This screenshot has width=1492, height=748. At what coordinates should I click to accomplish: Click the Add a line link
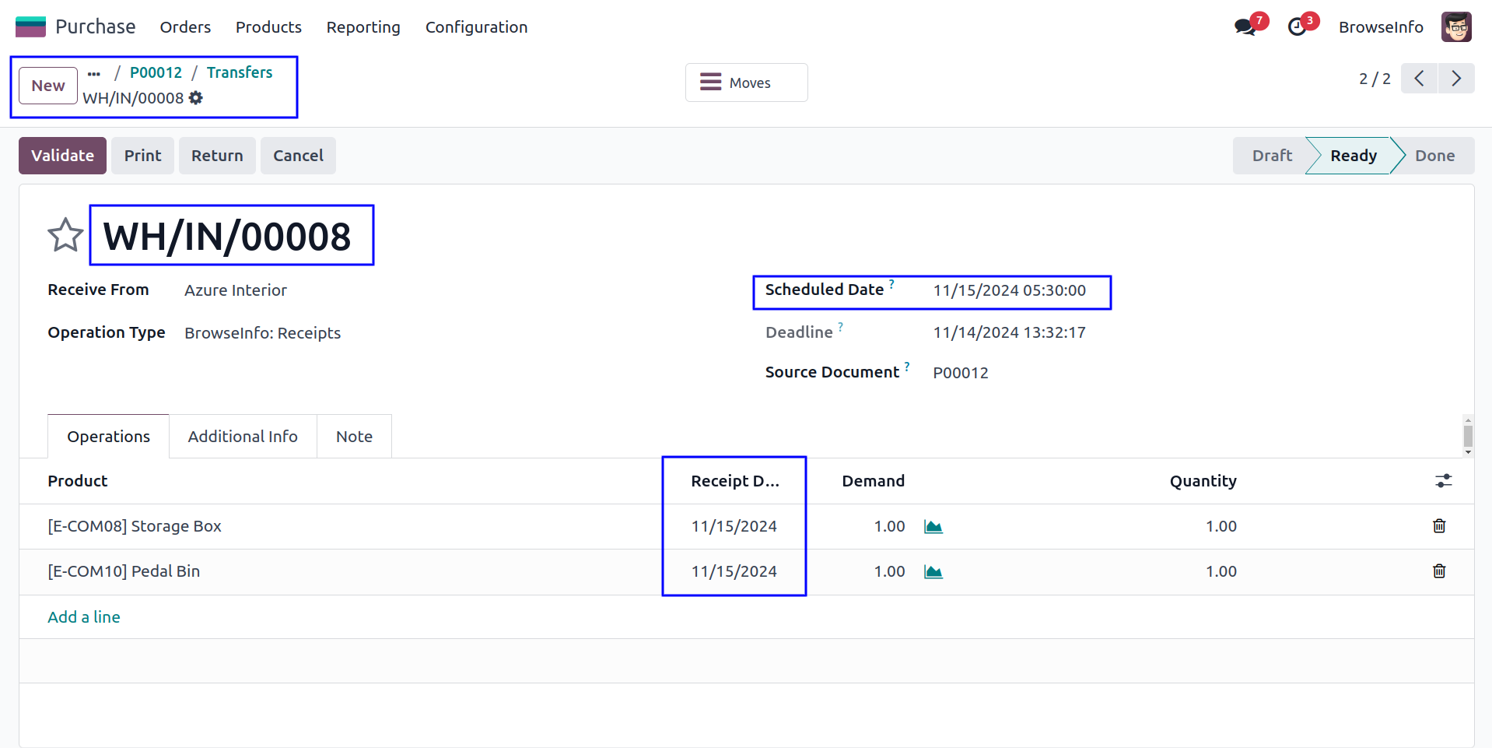tap(84, 617)
